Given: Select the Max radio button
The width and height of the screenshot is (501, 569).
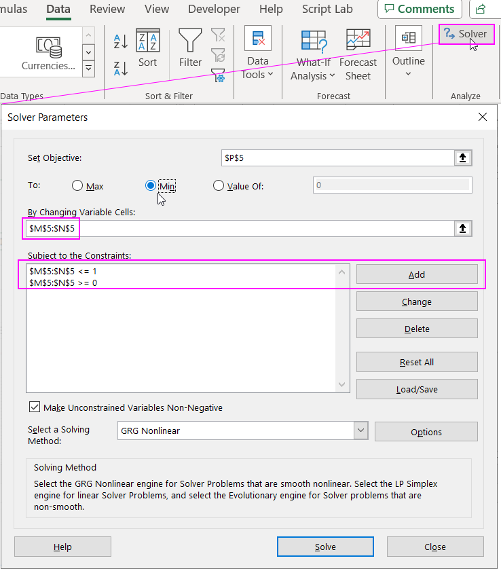Looking at the screenshot, I should [77, 186].
